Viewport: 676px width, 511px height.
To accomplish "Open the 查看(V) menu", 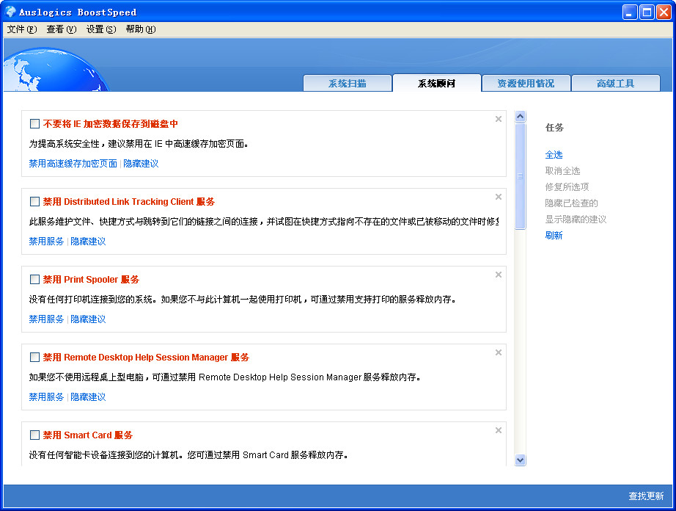I will tap(61, 29).
